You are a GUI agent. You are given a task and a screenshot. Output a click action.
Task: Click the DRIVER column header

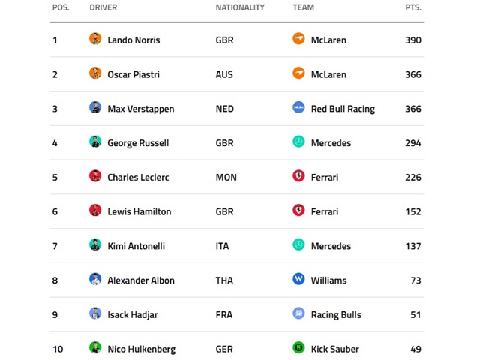coord(103,7)
